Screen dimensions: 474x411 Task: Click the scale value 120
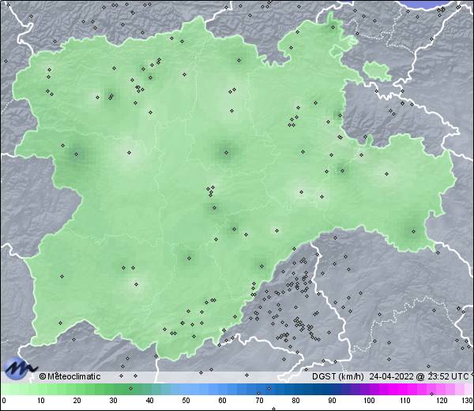point(442,401)
